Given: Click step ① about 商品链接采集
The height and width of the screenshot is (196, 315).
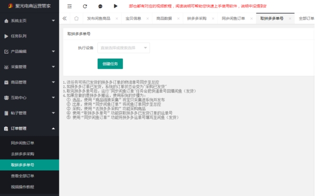Looking at the screenshot, I should click(116, 100).
